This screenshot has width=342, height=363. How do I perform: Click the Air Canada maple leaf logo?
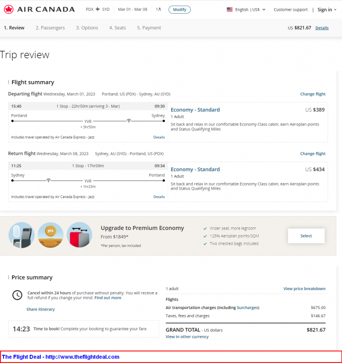[x=9, y=10]
